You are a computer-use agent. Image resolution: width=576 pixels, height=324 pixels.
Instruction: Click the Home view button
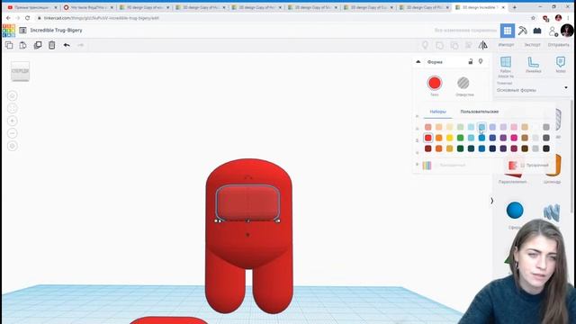coord(12,96)
